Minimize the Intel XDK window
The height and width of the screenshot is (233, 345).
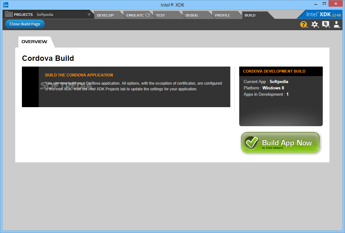[316, 4]
